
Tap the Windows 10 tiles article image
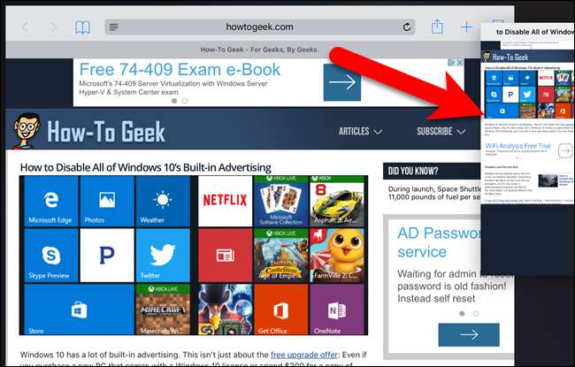tap(194, 256)
